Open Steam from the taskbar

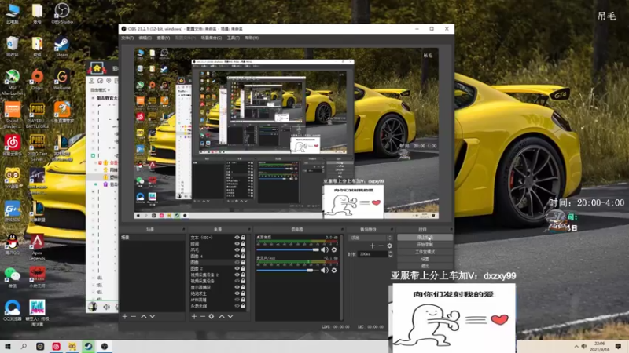click(88, 346)
